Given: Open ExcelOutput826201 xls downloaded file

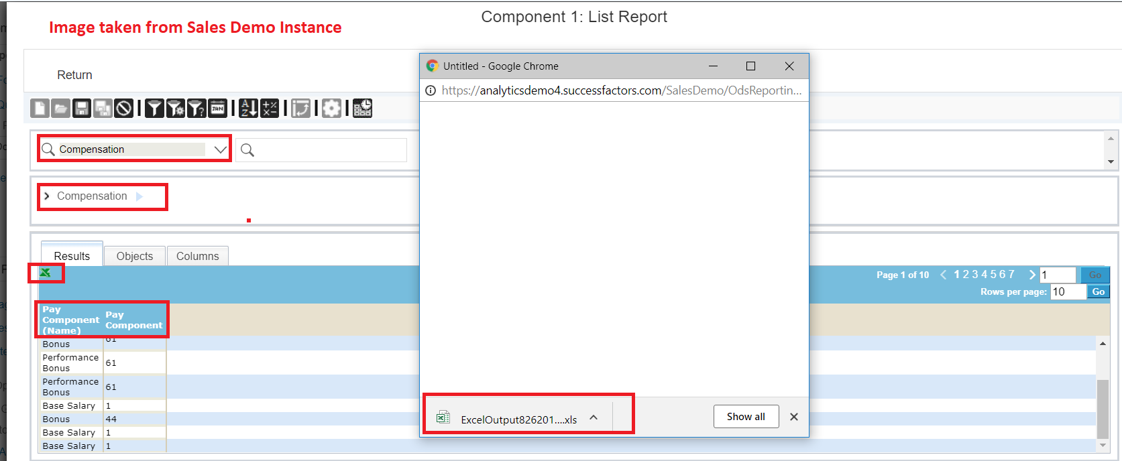Looking at the screenshot, I should point(518,419).
